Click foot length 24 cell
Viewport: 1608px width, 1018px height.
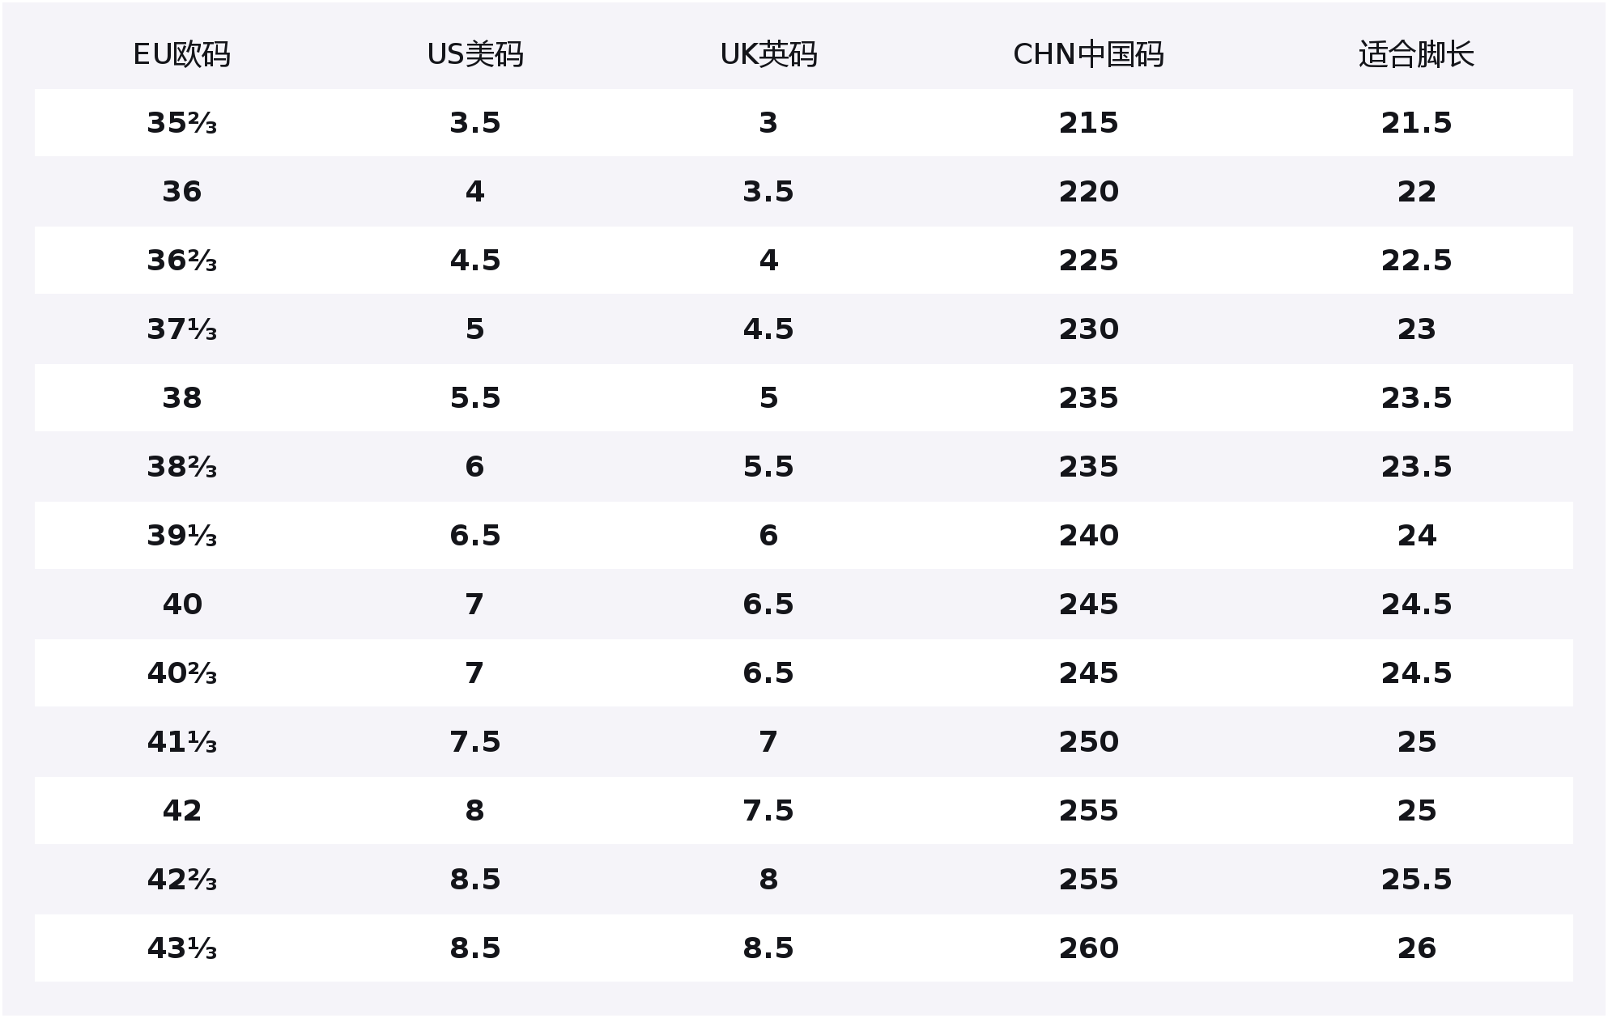pos(1416,536)
